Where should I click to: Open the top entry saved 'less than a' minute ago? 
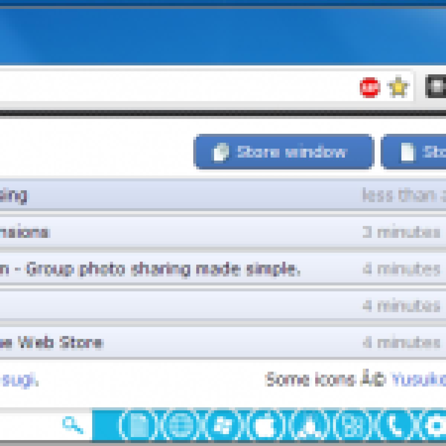click(223, 195)
